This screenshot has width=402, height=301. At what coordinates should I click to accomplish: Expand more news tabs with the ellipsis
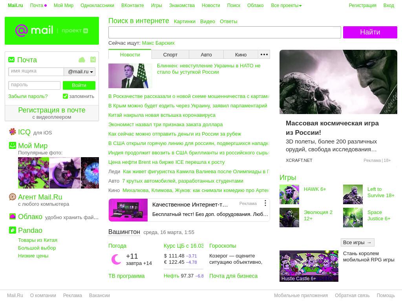pyautogui.click(x=264, y=54)
